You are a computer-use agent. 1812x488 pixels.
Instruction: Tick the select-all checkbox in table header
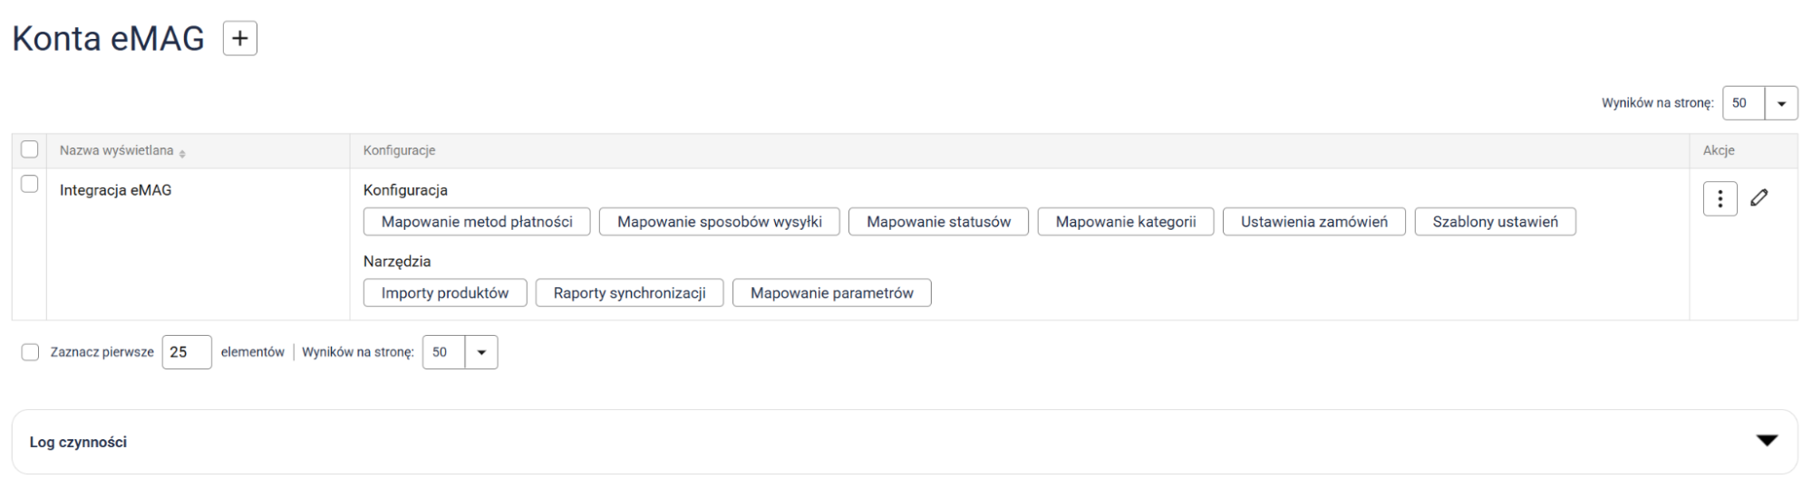coord(30,150)
